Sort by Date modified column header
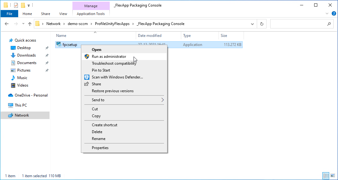Image resolution: width=338 pixels, height=180 pixels. coord(150,36)
